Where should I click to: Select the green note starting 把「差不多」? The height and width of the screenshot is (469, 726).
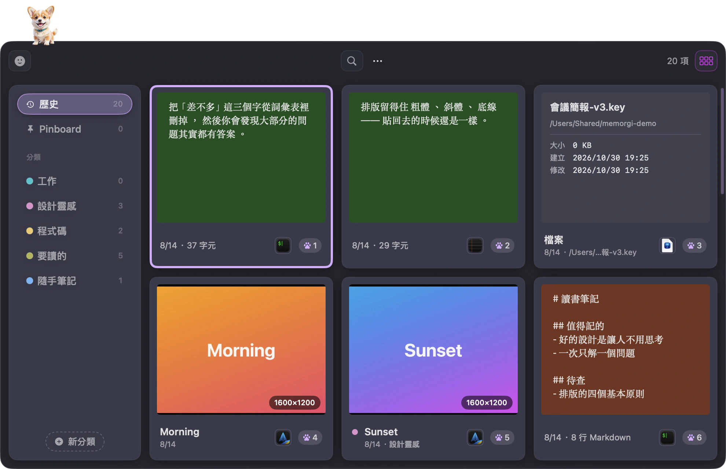click(241, 158)
